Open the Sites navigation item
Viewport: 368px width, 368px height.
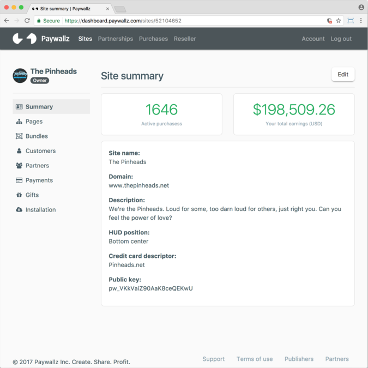pos(85,39)
